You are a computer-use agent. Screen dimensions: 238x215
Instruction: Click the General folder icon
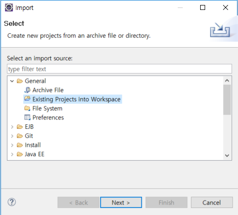[x=20, y=81]
